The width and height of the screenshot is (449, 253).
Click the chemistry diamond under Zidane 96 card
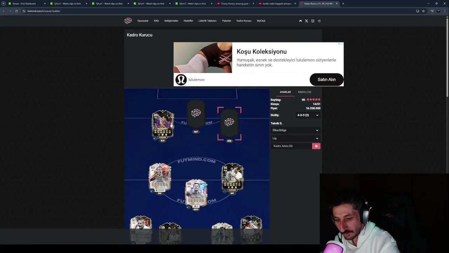click(x=224, y=192)
